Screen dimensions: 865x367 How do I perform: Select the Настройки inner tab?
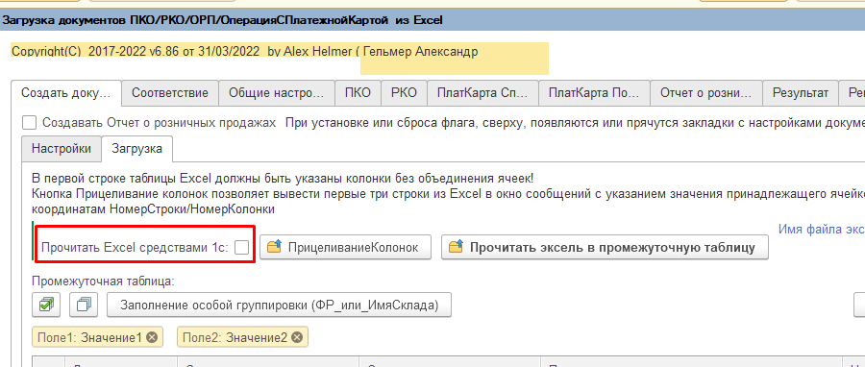(x=62, y=149)
